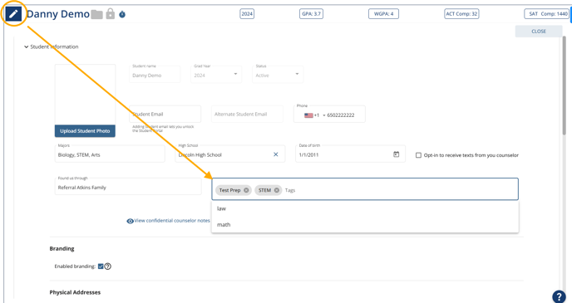
Task: Click the pencil edit icon beside Danny Demo
Action: click(13, 14)
